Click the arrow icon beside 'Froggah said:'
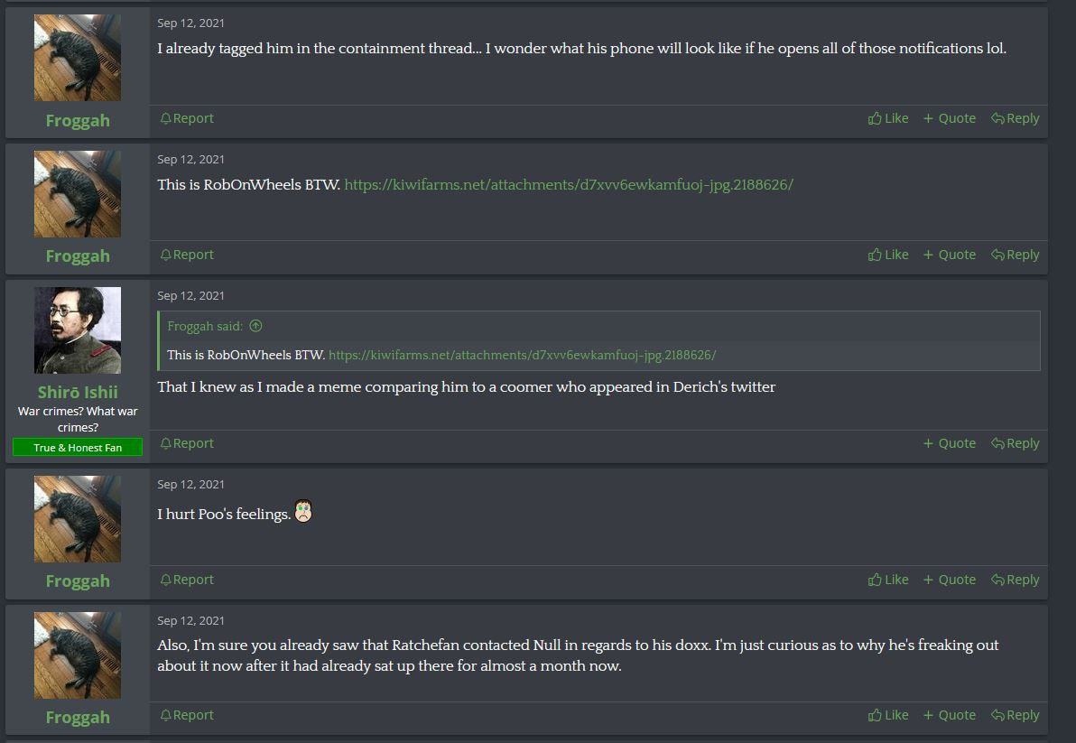Image resolution: width=1076 pixels, height=743 pixels. click(x=256, y=326)
